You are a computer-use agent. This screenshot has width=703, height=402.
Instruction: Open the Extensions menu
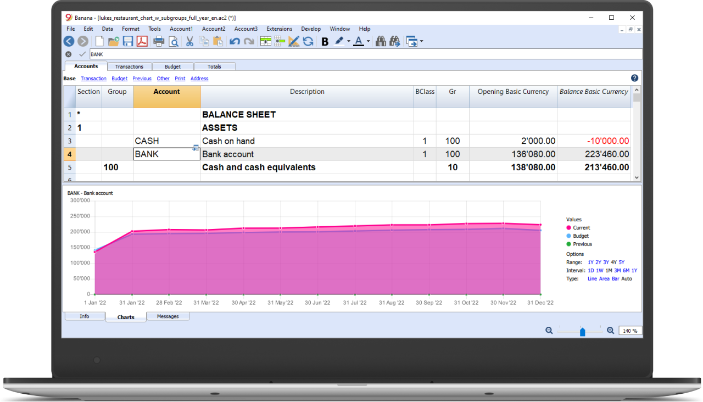point(279,29)
